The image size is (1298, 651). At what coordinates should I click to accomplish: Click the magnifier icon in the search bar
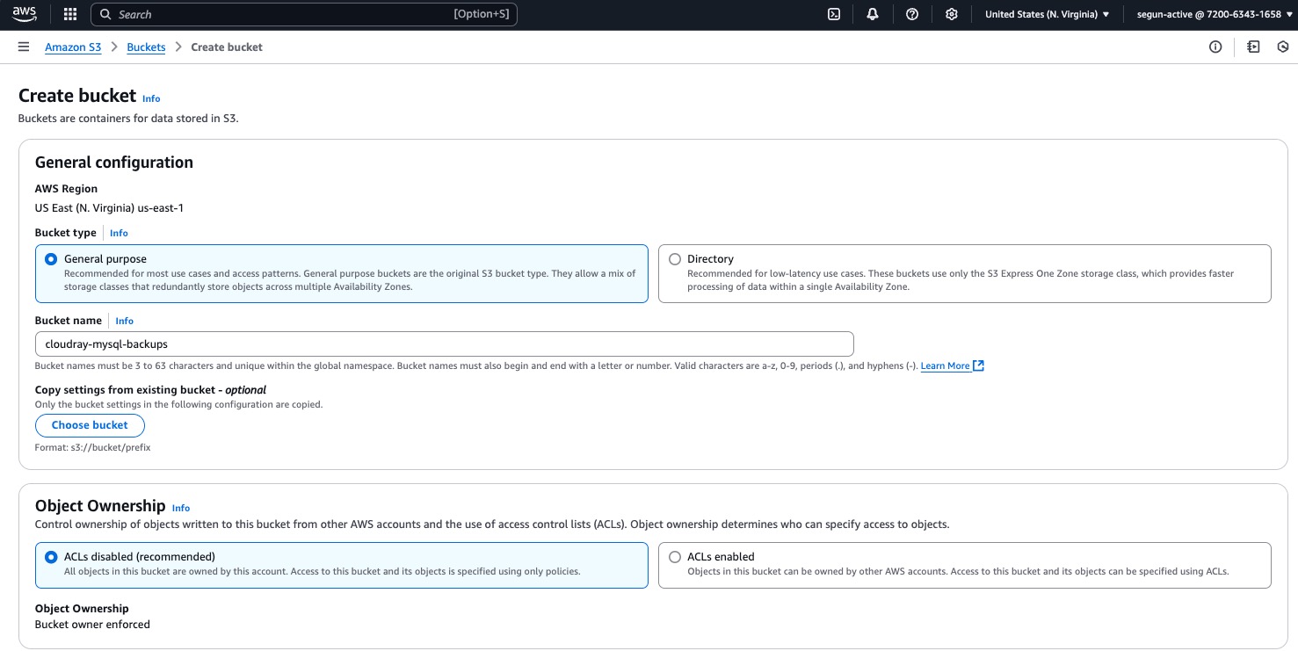point(105,14)
